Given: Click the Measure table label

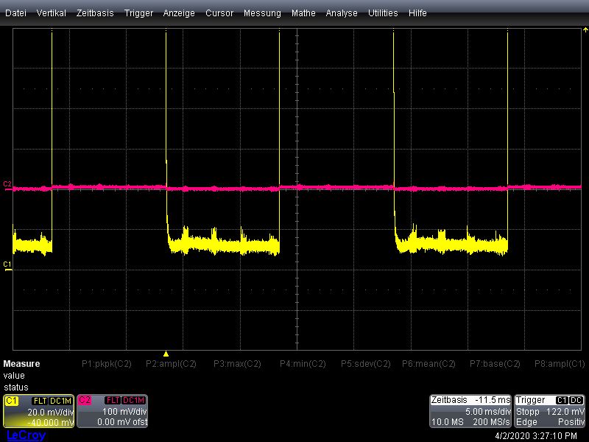Looking at the screenshot, I should [x=22, y=364].
